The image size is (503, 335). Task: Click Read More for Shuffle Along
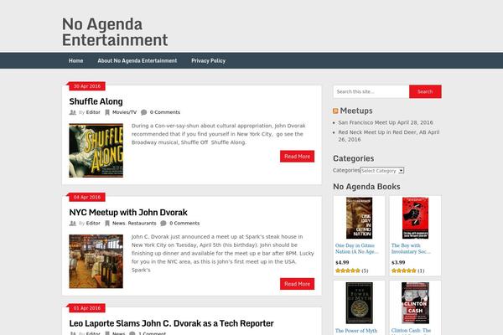[297, 156]
